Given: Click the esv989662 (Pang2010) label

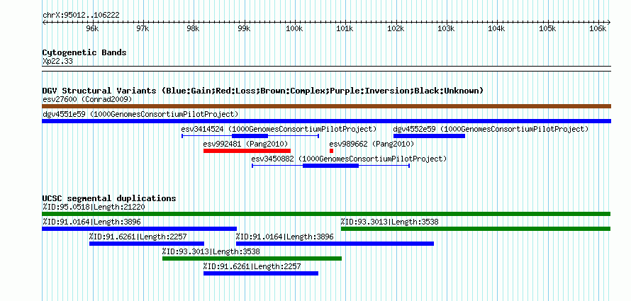Looking at the screenshot, I should pos(372,144).
